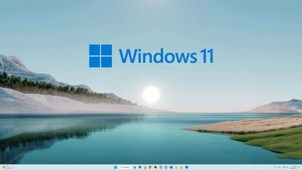Launch the red puzzle-piece application
Image resolution: width=302 pixels, height=170 pixels.
click(x=155, y=167)
